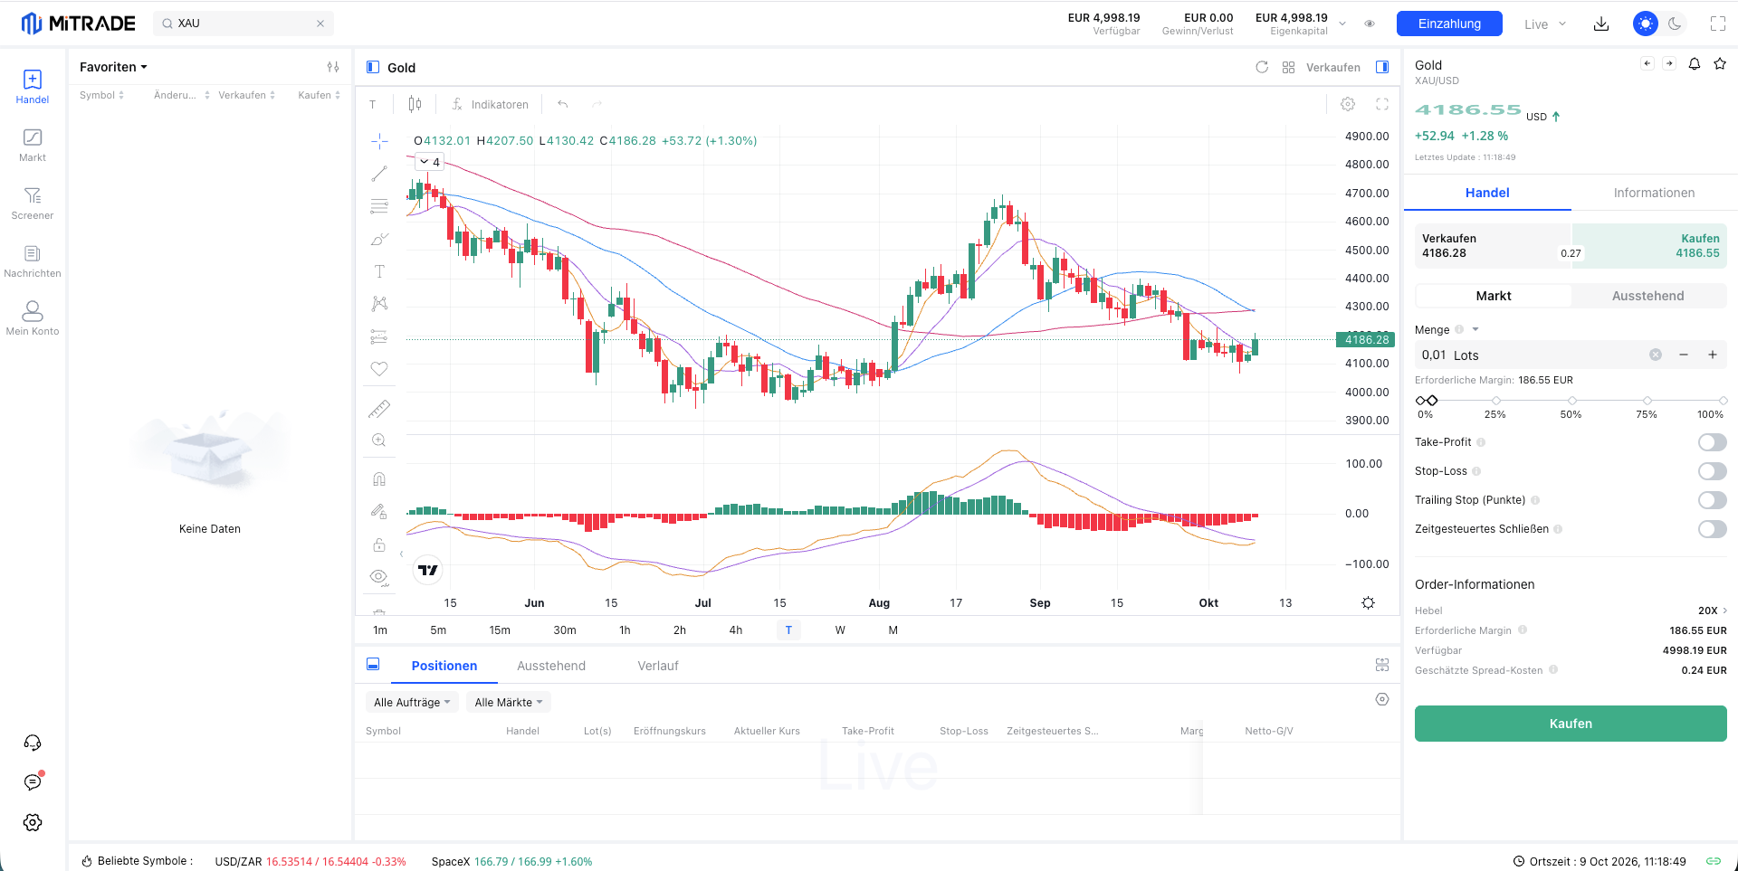Open chart settings gear

[x=1348, y=104]
